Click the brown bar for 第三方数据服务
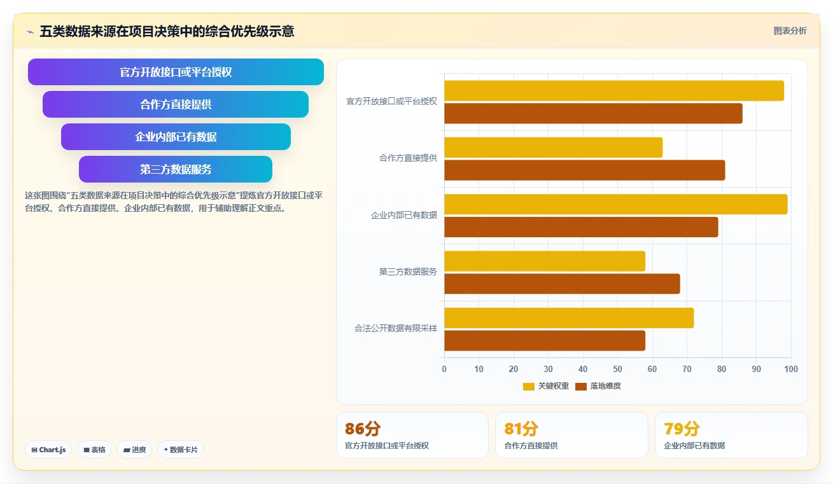The height and width of the screenshot is (484, 833). tap(562, 284)
